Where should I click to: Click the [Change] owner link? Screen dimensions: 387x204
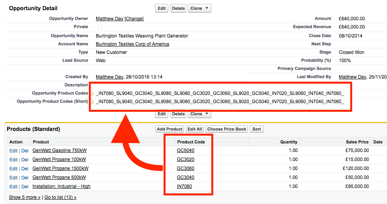tap(134, 19)
